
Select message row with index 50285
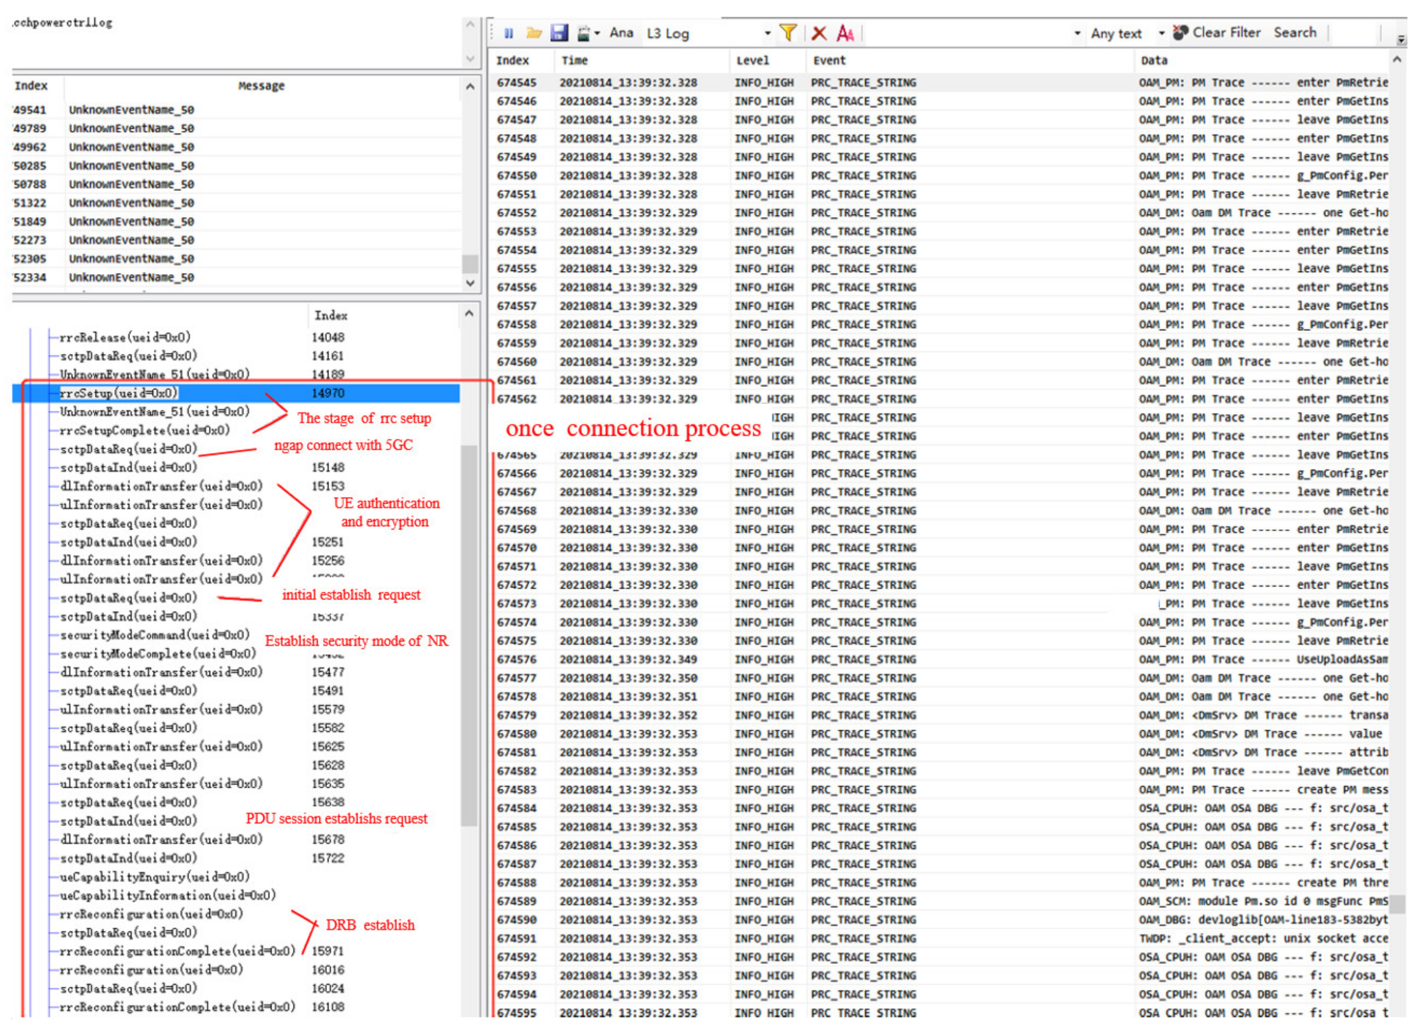tap(131, 166)
